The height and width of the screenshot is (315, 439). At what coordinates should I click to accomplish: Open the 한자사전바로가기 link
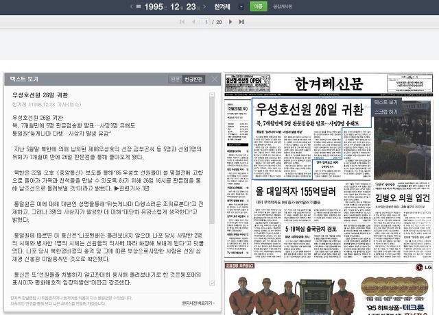pos(198,303)
